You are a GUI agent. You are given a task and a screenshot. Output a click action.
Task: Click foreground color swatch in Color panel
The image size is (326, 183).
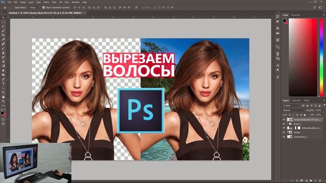point(284,20)
